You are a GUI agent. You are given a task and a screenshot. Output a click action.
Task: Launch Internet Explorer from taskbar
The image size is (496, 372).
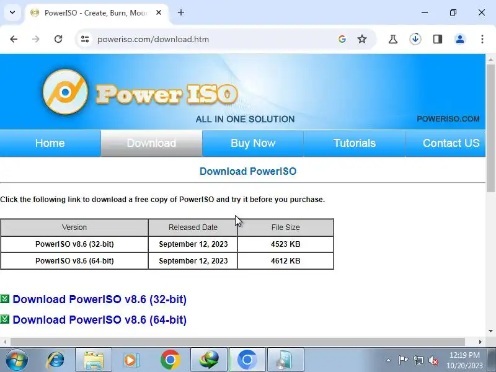pyautogui.click(x=55, y=360)
